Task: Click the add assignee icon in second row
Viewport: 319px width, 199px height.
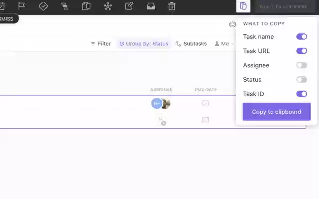Action: [162, 121]
